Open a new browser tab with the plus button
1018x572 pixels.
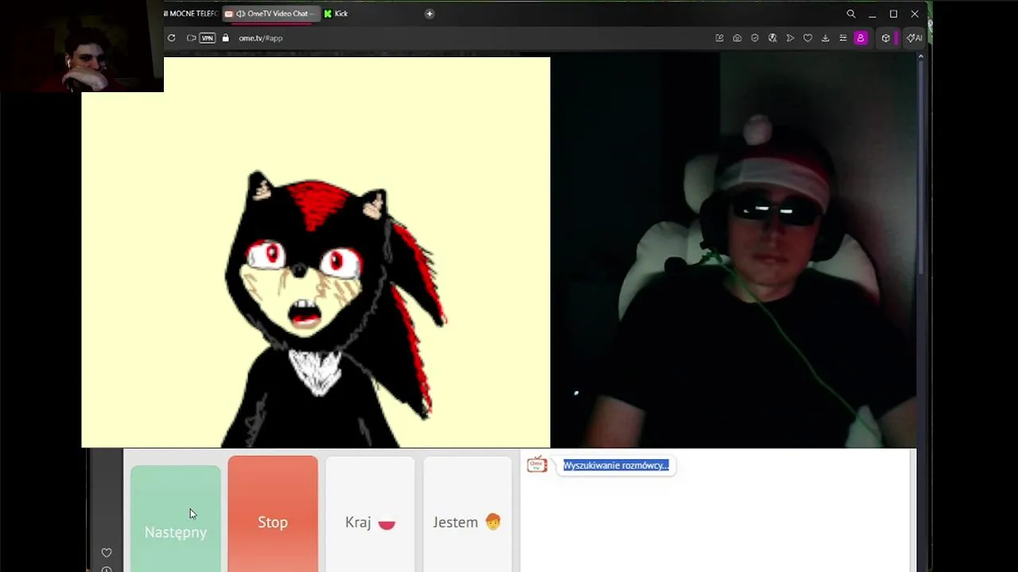click(429, 14)
